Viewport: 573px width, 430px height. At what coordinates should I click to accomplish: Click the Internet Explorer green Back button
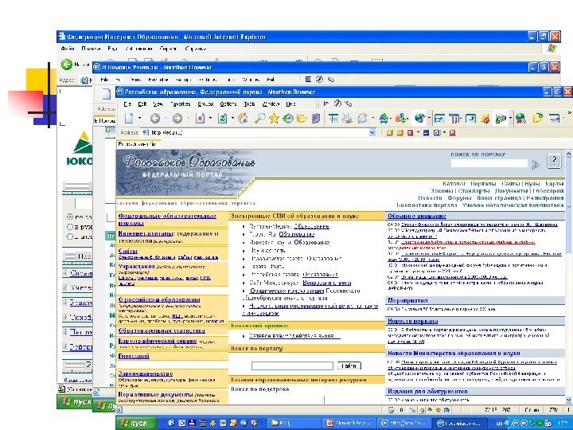[67, 64]
